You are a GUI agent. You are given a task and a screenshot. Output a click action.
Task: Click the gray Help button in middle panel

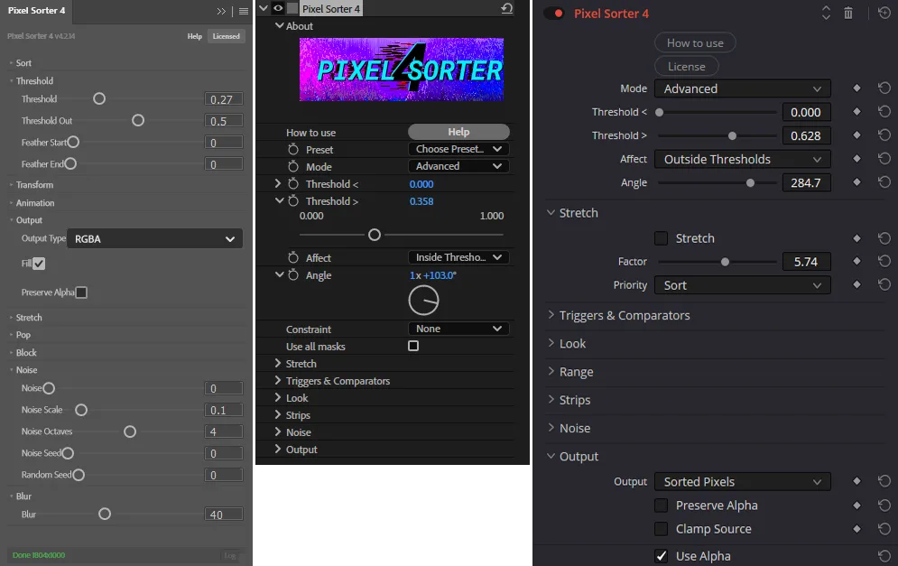458,132
